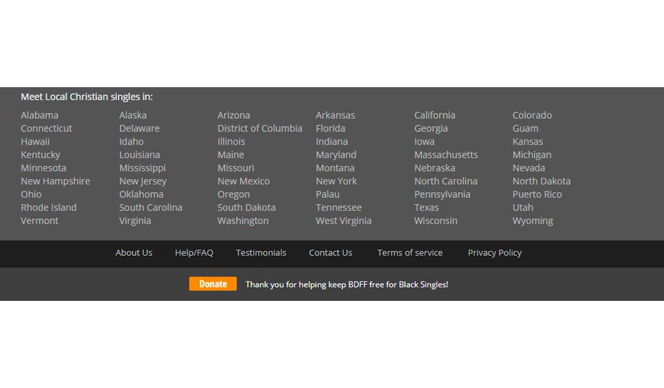Click the orange Donate button

coord(212,284)
